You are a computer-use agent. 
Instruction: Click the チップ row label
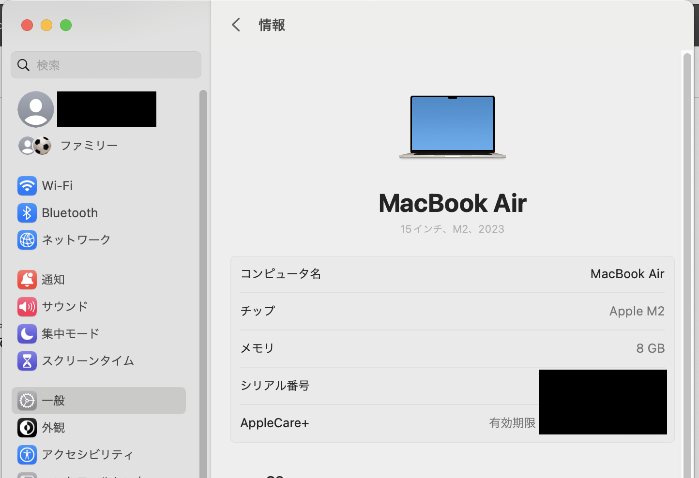click(258, 311)
